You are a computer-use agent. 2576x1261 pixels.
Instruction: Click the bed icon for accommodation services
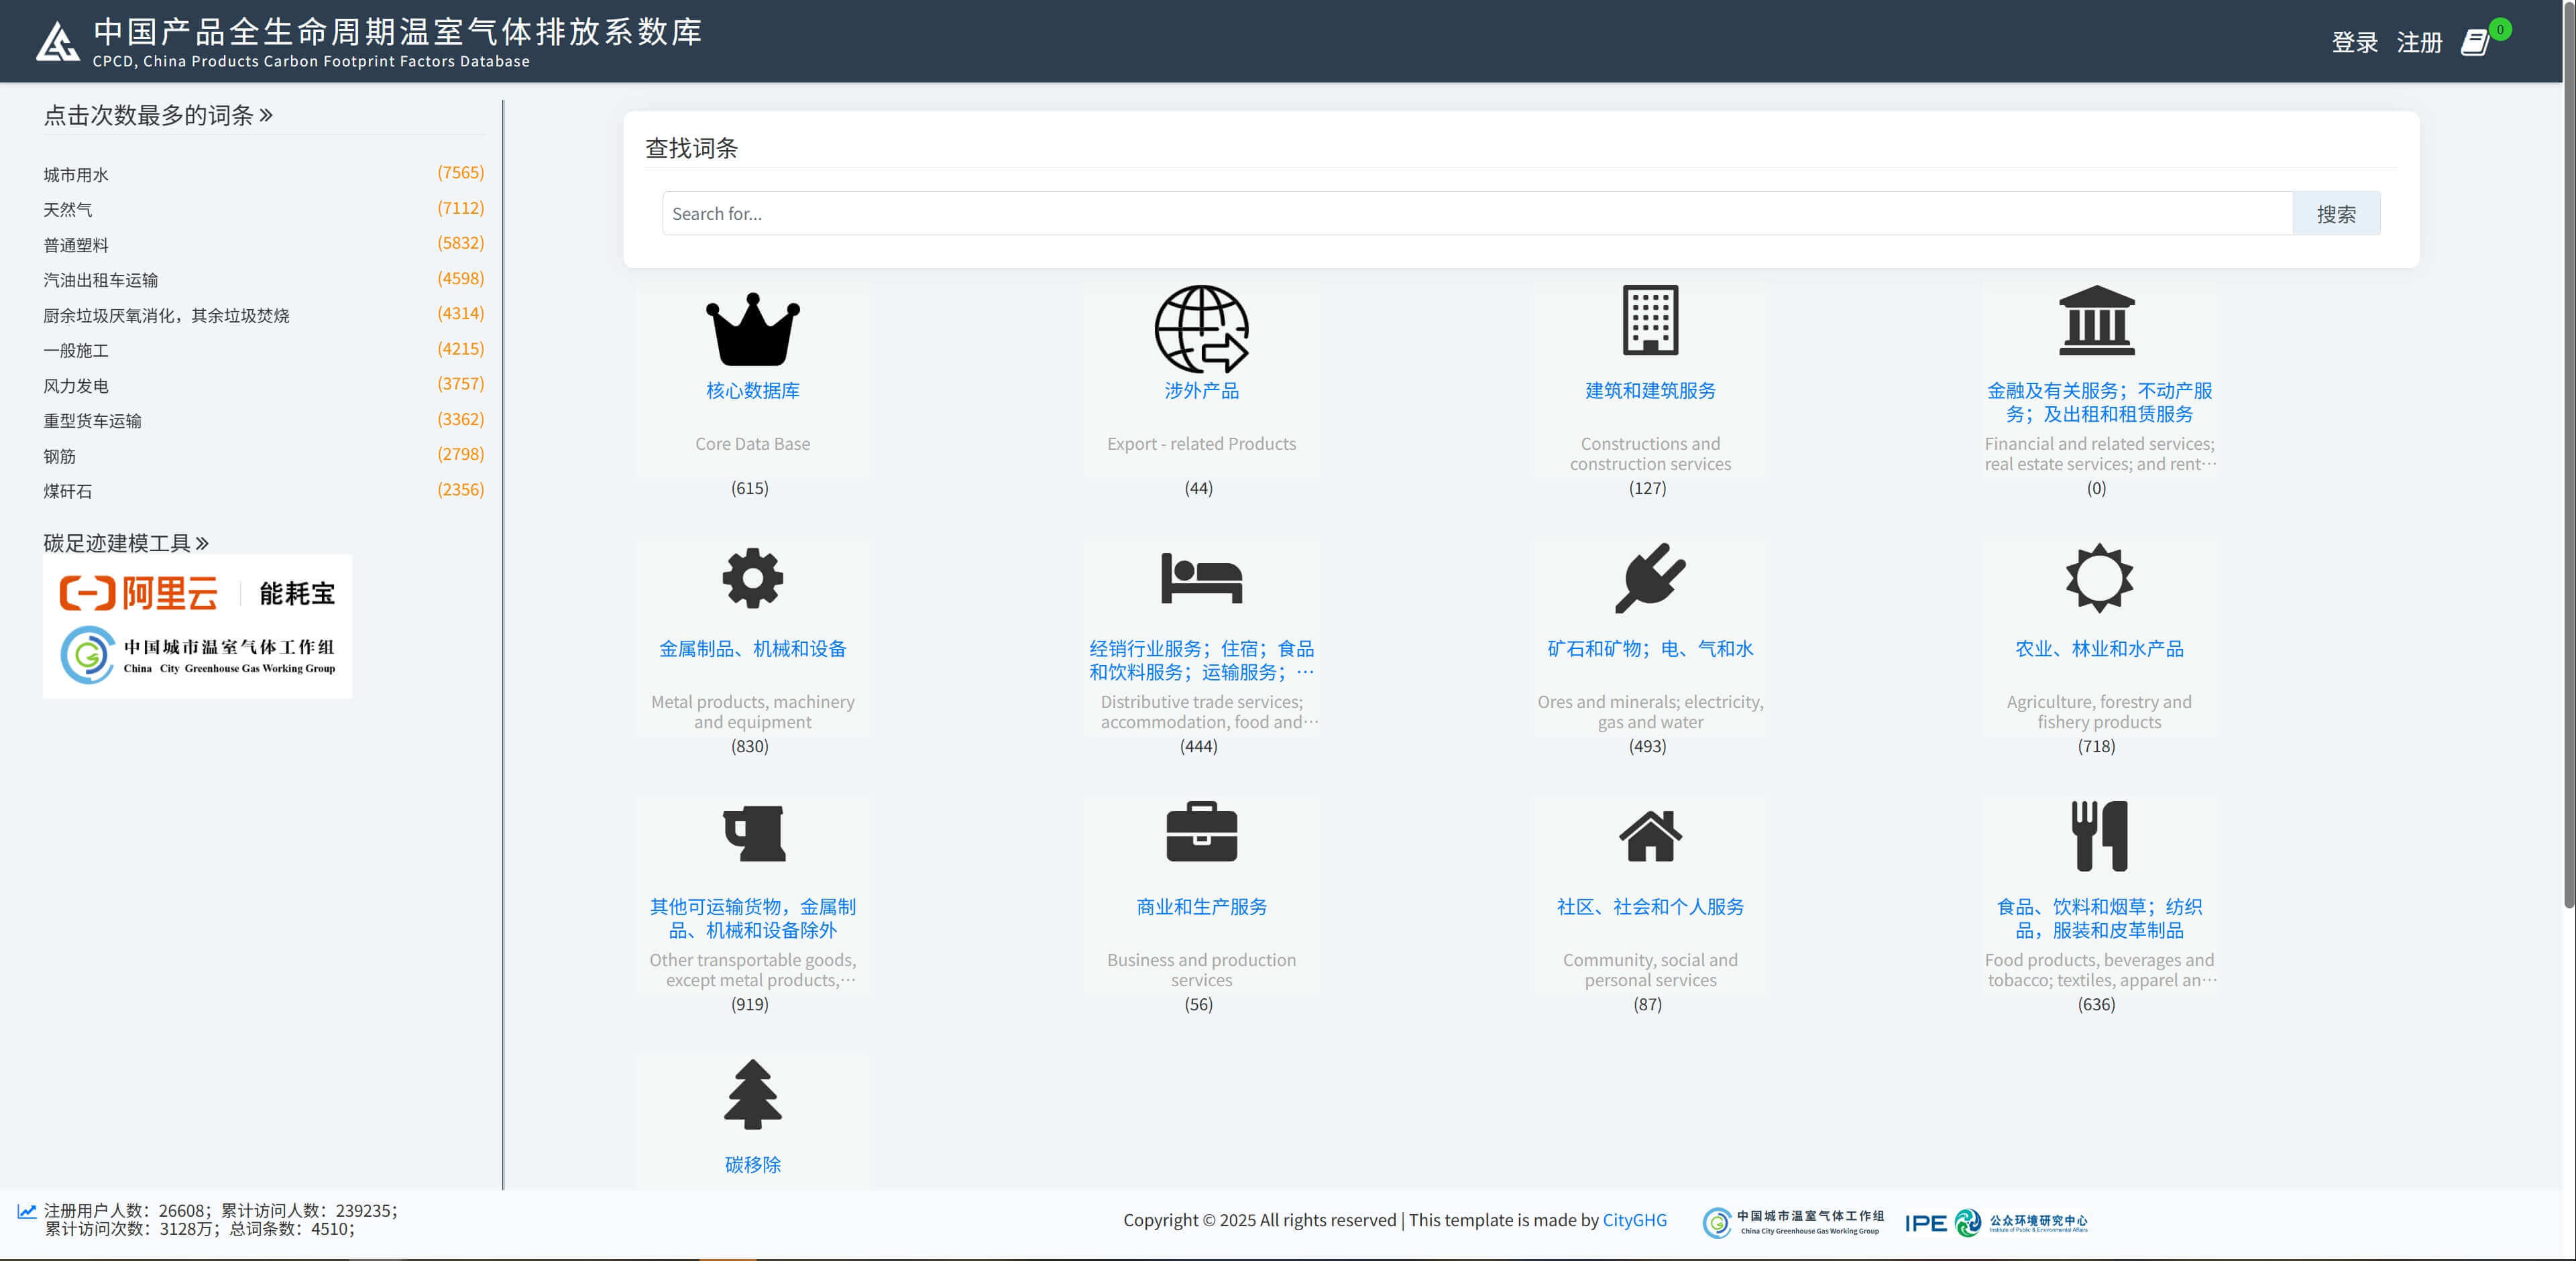click(x=1201, y=578)
